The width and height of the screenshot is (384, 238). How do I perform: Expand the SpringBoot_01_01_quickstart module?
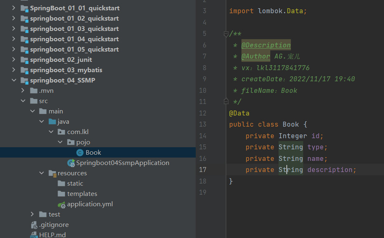[x=14, y=8]
